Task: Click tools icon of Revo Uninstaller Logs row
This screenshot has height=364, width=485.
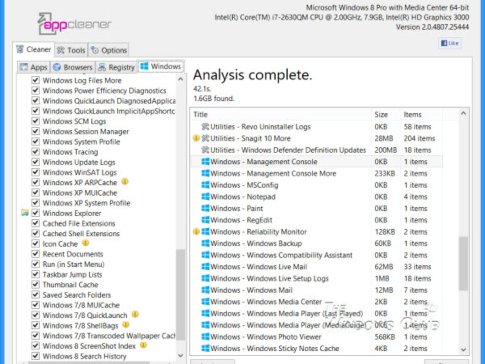Action: [205, 127]
